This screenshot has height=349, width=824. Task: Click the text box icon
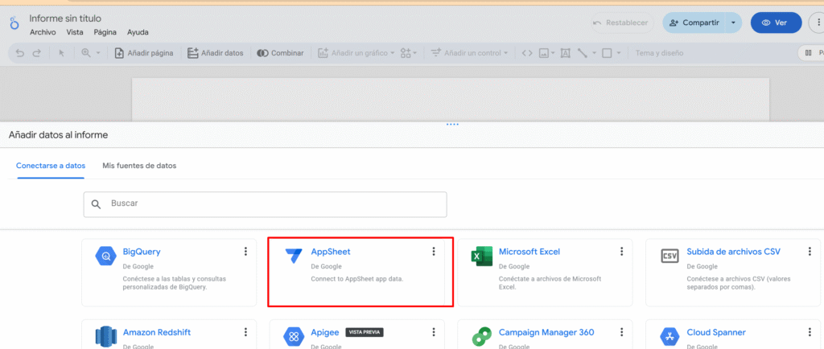pyautogui.click(x=566, y=53)
